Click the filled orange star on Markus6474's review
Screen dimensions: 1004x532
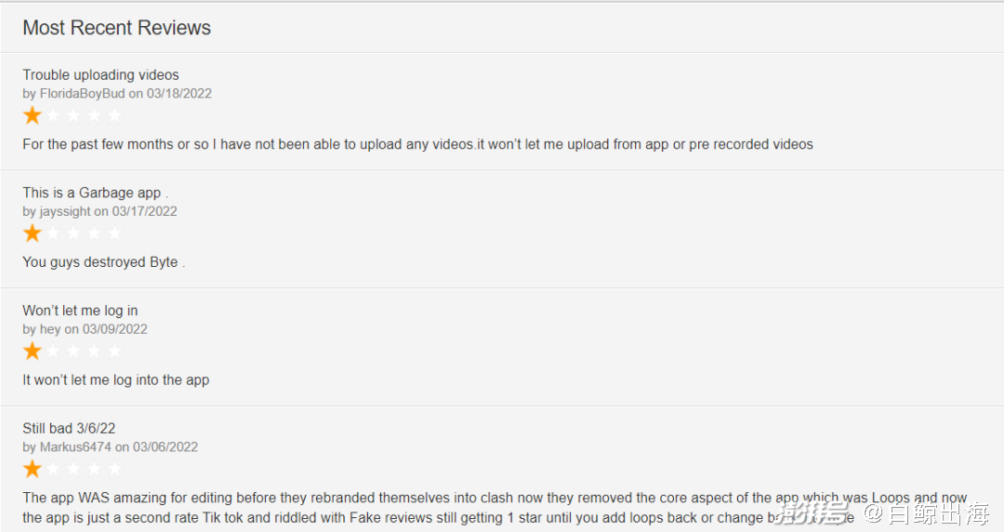32,469
